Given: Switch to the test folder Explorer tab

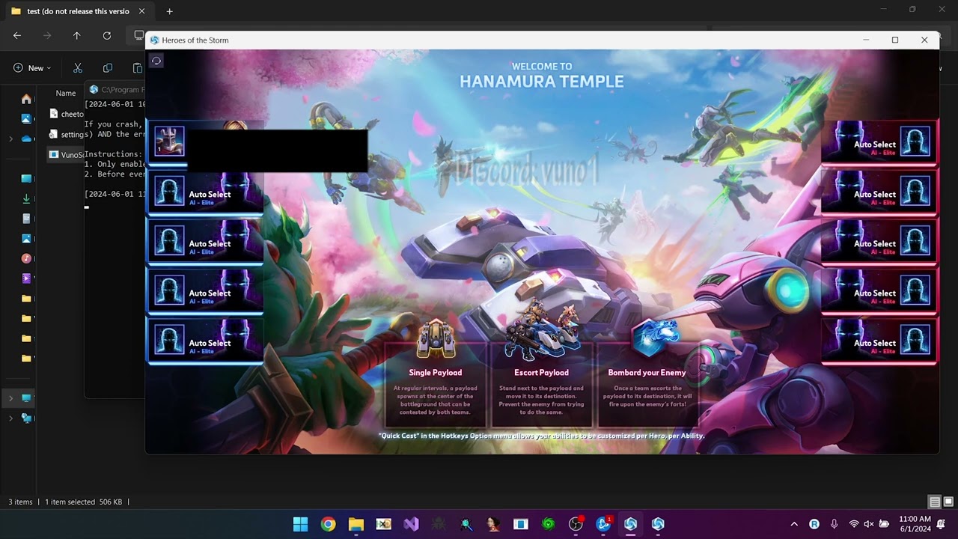Looking at the screenshot, I should pos(78,11).
